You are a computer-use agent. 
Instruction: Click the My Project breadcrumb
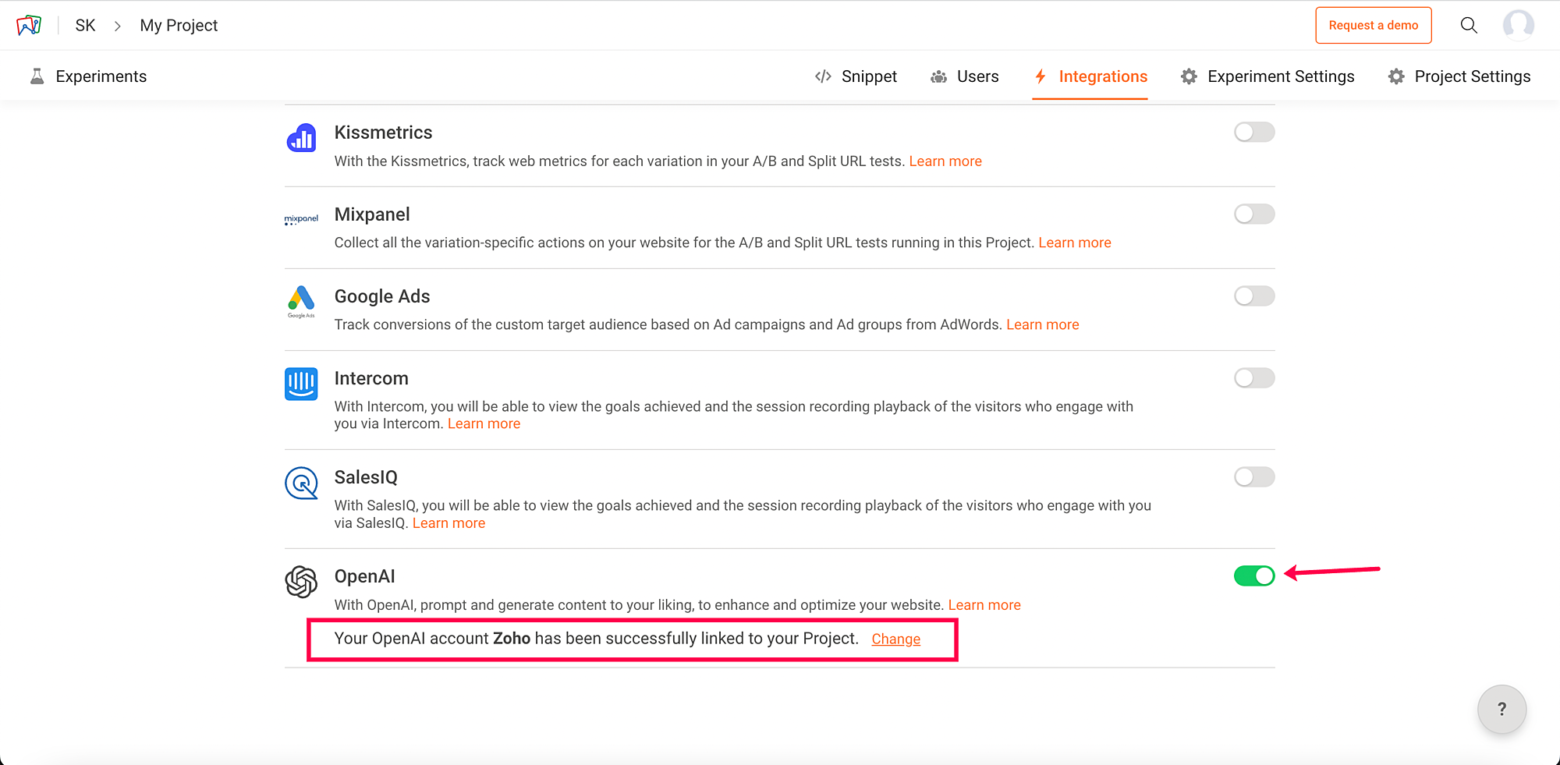coord(179,26)
